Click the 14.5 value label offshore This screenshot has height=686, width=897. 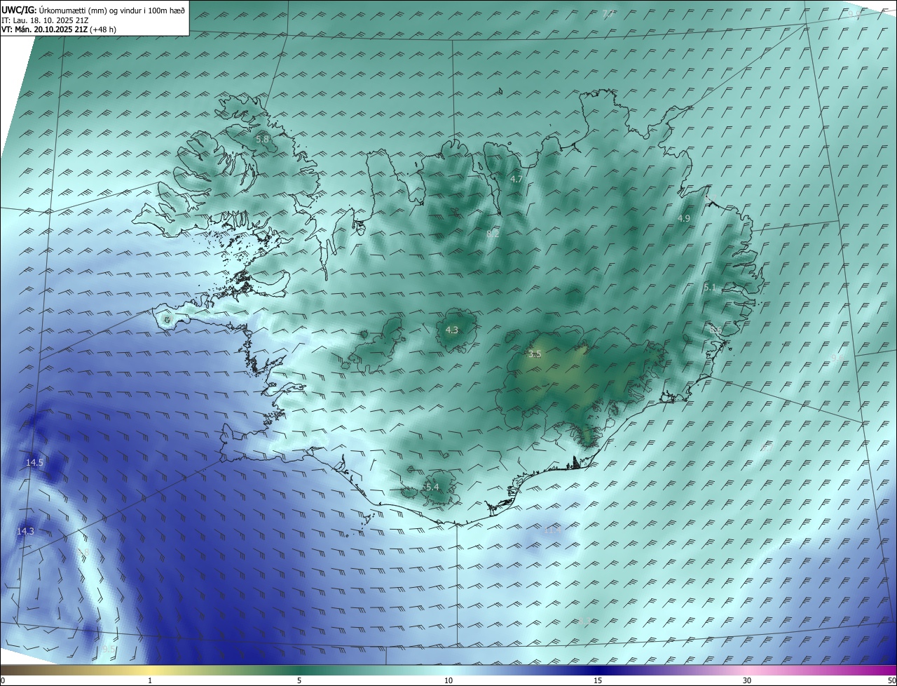[34, 463]
